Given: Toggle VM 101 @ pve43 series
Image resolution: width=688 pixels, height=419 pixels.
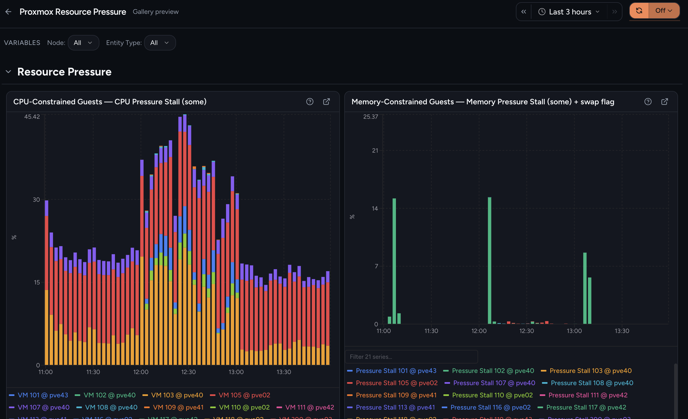Looking at the screenshot, I should (x=39, y=395).
